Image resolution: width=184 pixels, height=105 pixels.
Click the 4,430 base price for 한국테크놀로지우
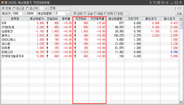(137, 56)
